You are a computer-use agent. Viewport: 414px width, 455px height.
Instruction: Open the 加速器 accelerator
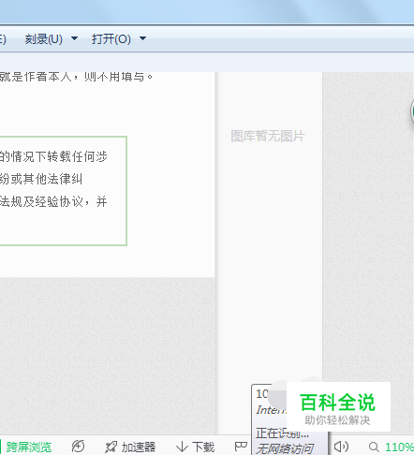pyautogui.click(x=139, y=447)
